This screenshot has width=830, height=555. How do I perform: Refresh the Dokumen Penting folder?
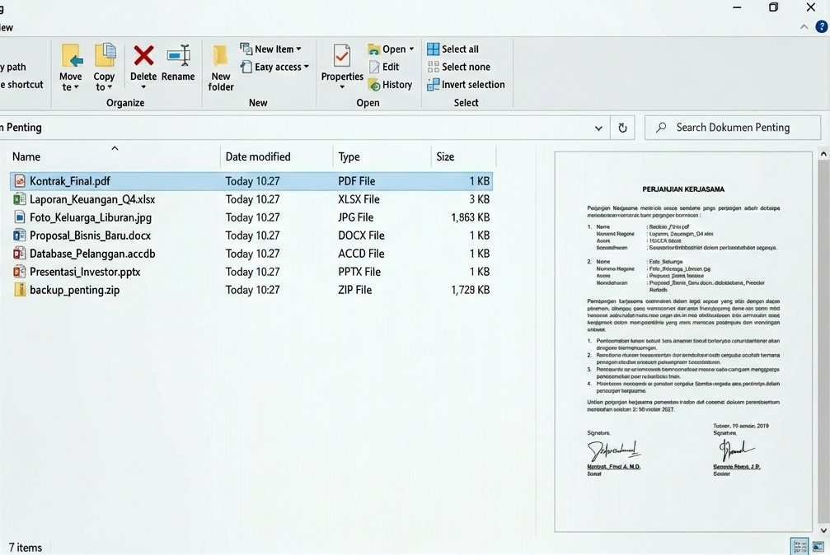pyautogui.click(x=622, y=128)
